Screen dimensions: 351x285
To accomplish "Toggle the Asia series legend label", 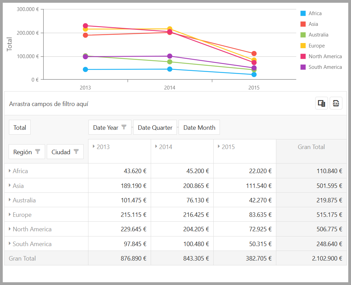I will [x=313, y=24].
